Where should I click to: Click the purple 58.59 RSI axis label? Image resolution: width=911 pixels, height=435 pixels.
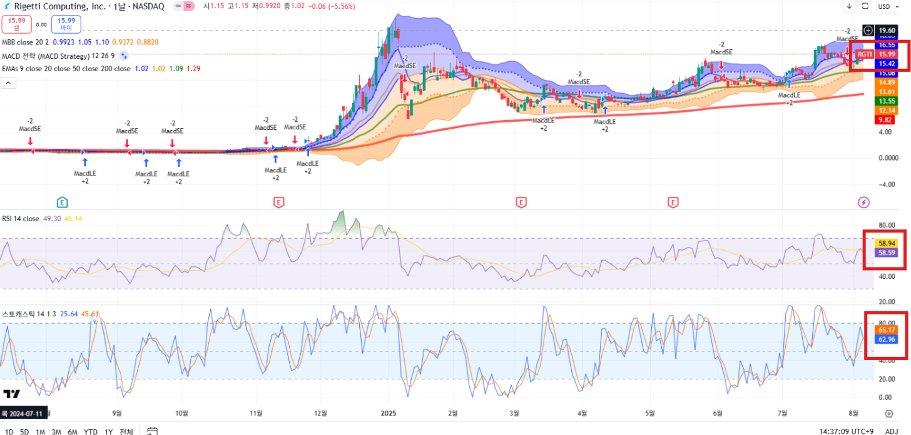(886, 252)
